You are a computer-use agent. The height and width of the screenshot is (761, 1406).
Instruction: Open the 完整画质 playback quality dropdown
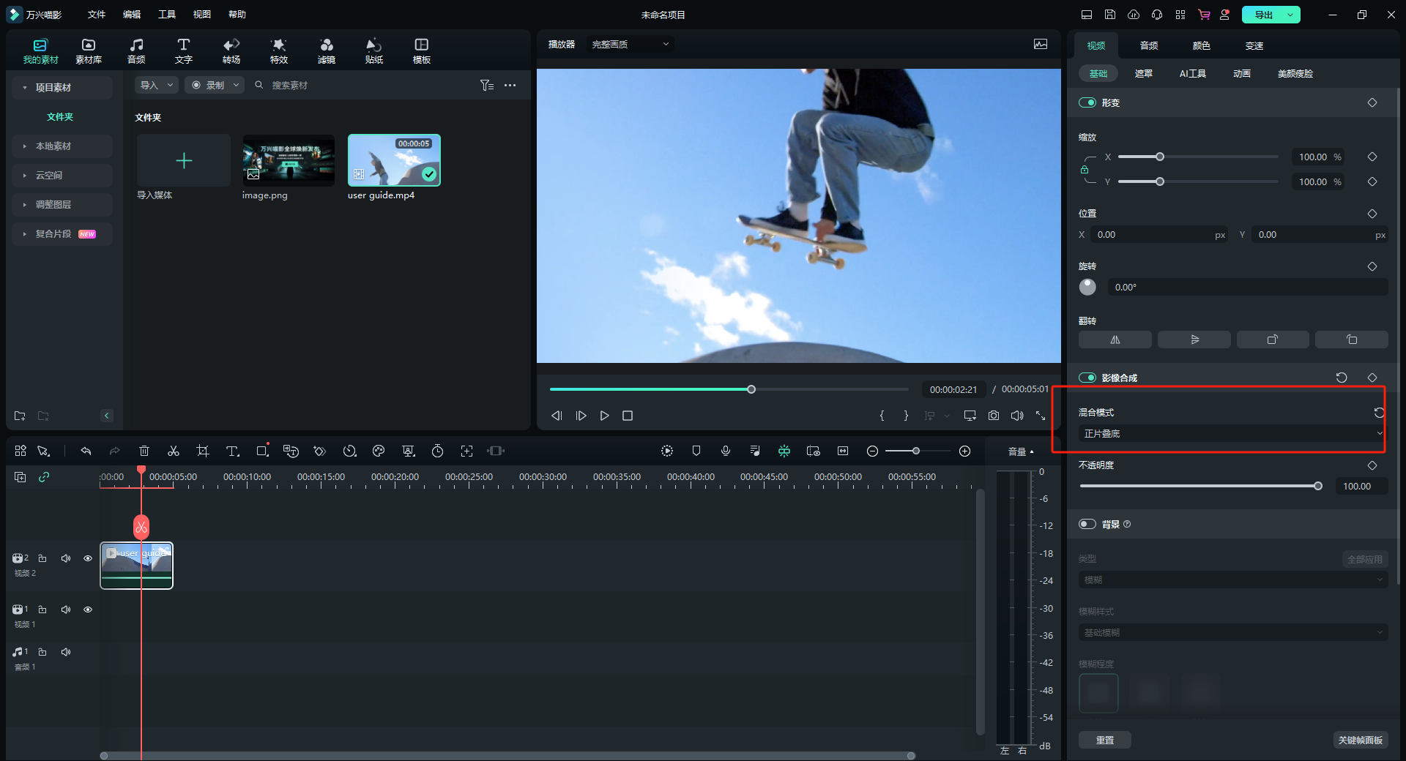pyautogui.click(x=630, y=45)
